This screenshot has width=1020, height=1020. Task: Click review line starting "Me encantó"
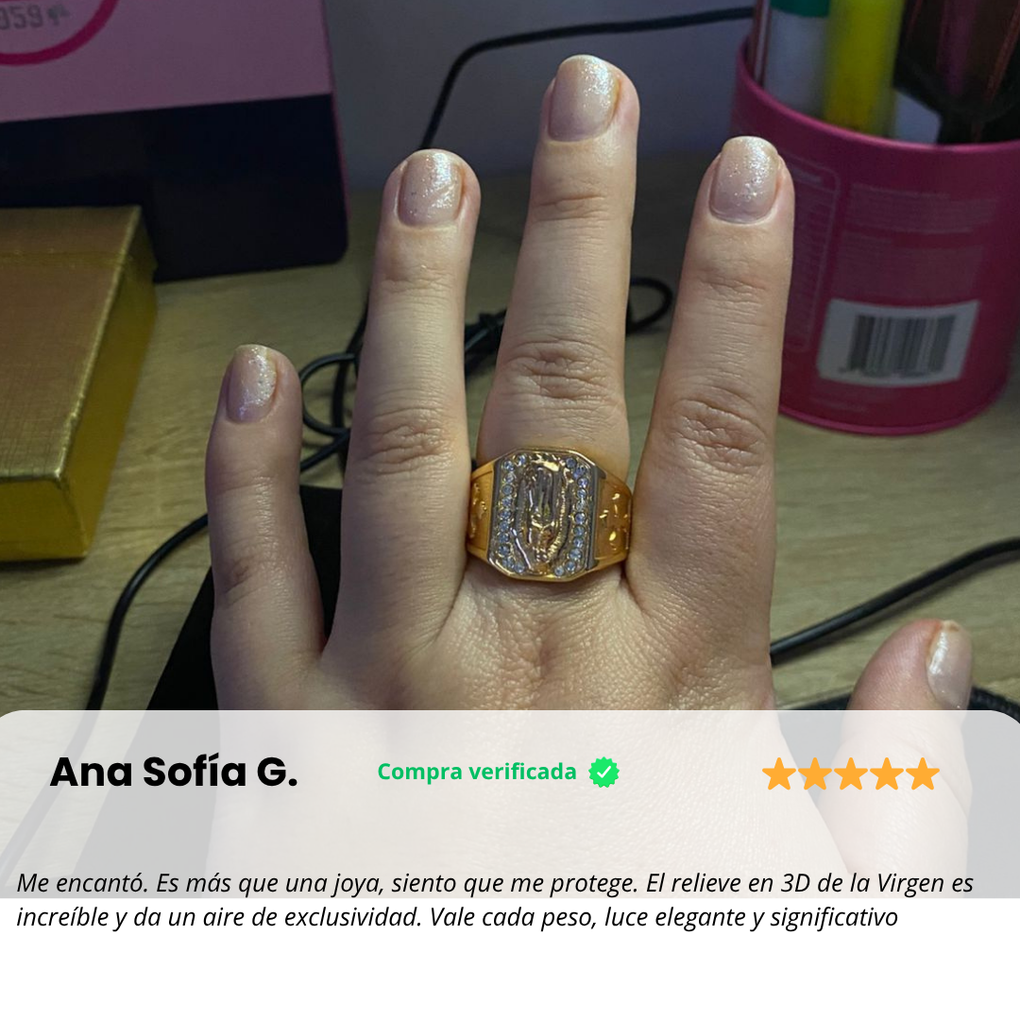click(x=495, y=883)
